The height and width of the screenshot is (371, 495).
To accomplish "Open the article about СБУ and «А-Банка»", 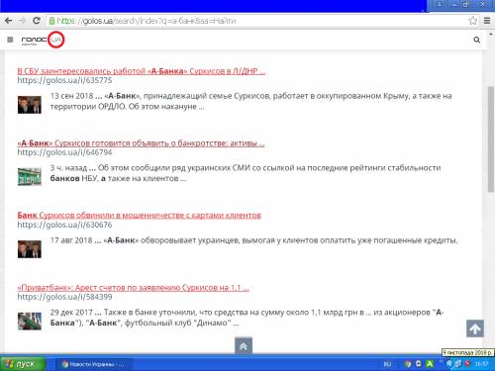I will (x=141, y=71).
